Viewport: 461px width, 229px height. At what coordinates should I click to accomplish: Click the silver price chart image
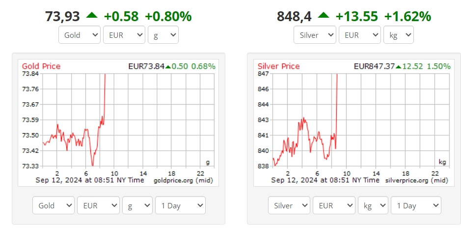(x=353, y=123)
